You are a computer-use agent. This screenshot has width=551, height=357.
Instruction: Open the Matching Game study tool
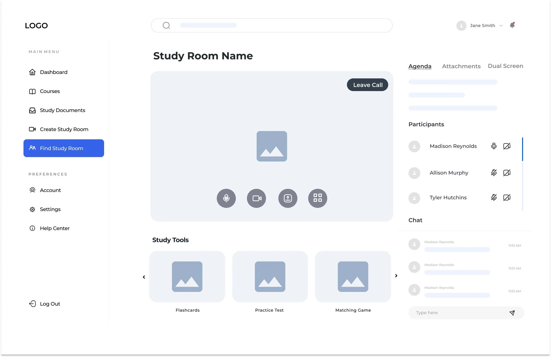353,277
